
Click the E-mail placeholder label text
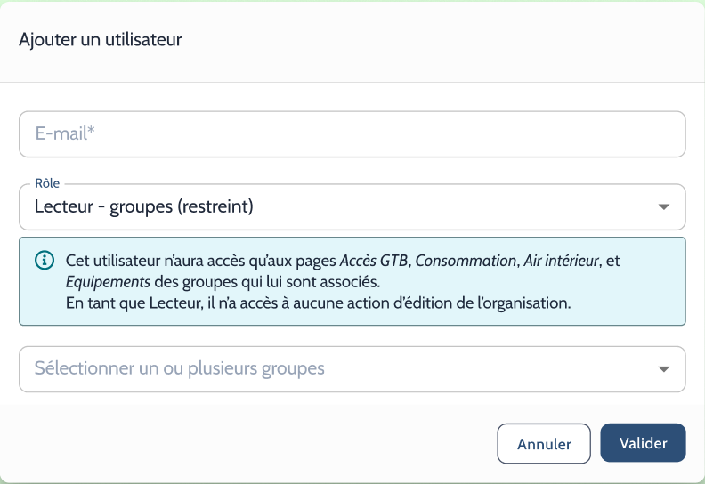coord(65,133)
